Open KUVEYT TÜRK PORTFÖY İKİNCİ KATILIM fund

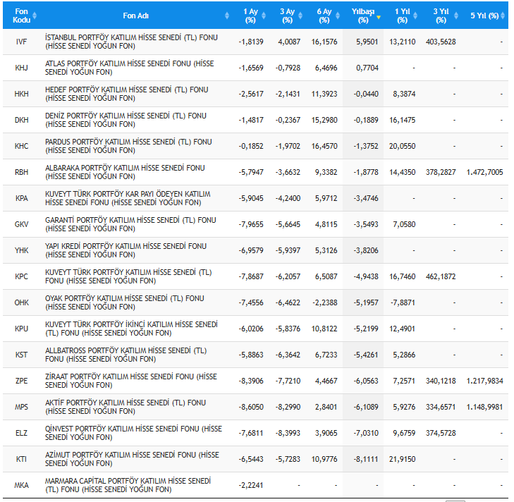131,329
